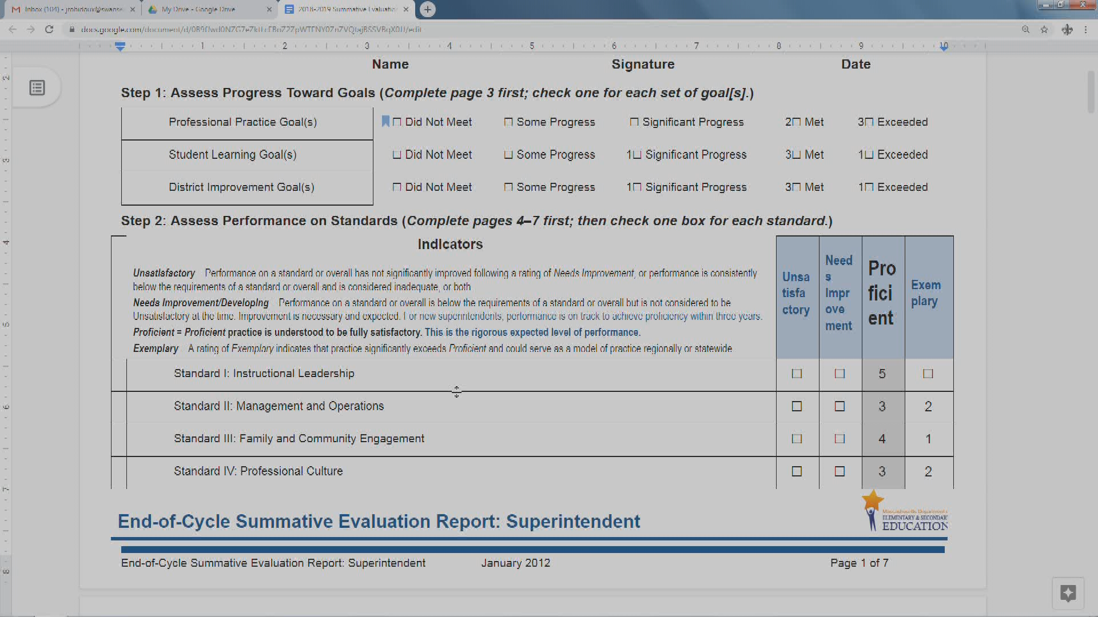The height and width of the screenshot is (617, 1098).
Task: Tick Some Progress for District Improvement Goals
Action: (508, 187)
